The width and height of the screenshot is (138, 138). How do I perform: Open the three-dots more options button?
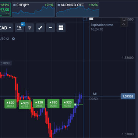[x=50, y=28]
